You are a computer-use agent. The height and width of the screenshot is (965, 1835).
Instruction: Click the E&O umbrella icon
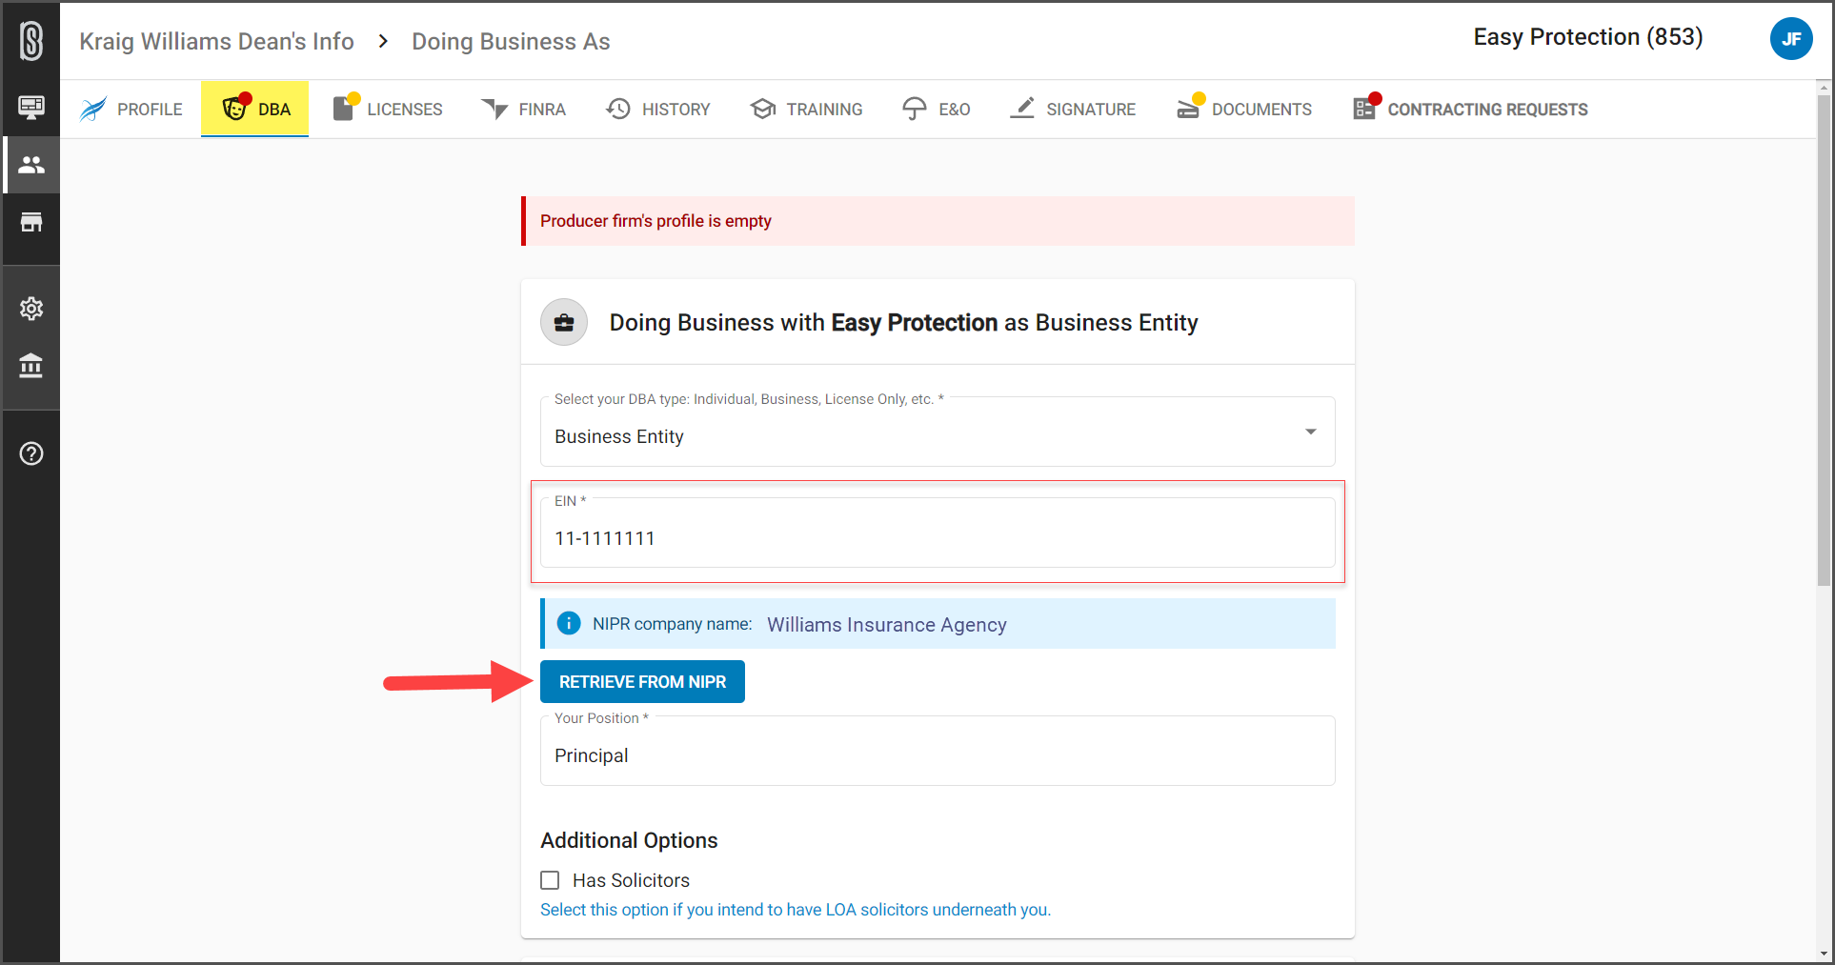click(915, 109)
